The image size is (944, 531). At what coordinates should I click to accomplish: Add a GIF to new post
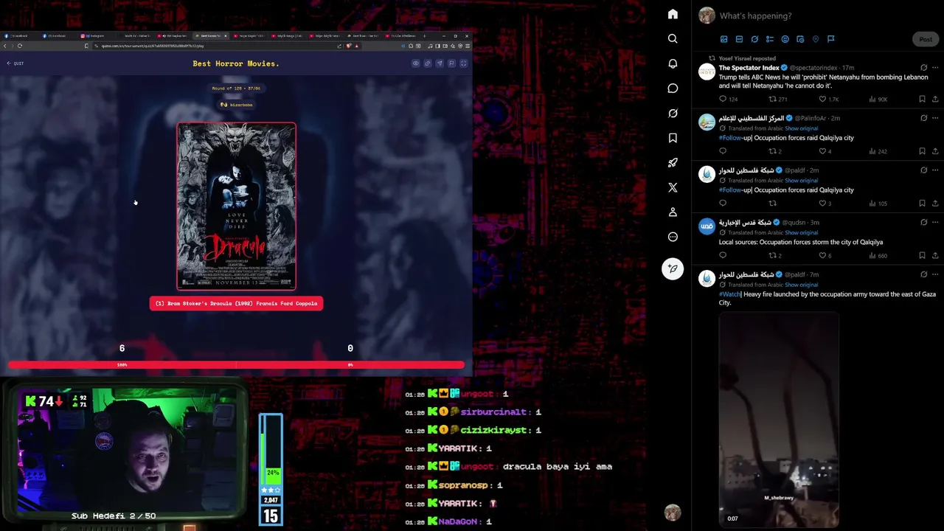point(739,39)
